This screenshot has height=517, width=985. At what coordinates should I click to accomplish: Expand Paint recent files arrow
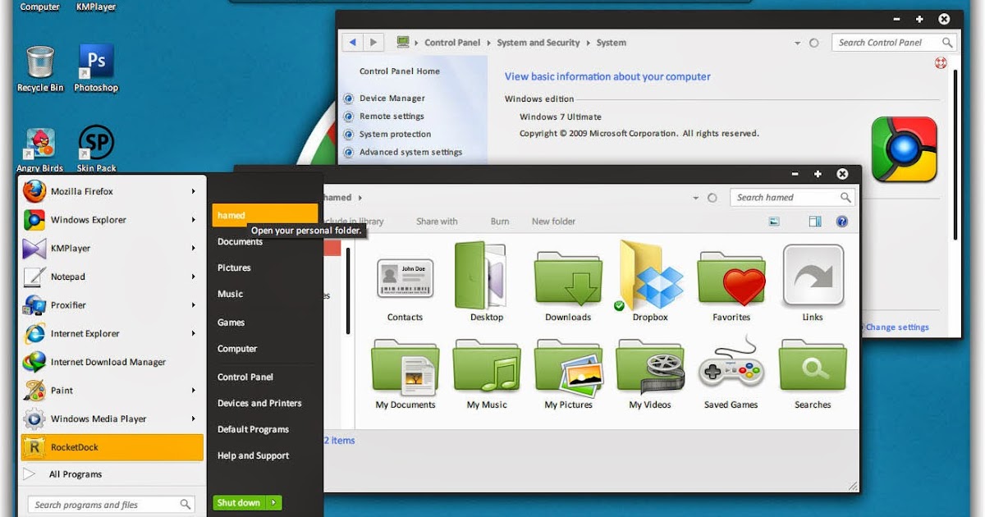pyautogui.click(x=194, y=391)
